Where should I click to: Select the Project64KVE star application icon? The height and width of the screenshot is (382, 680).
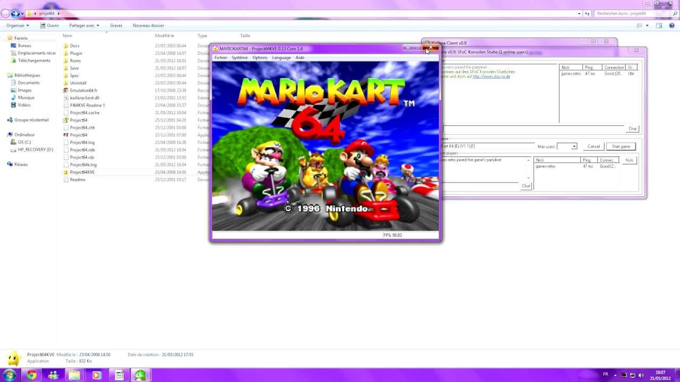point(66,172)
